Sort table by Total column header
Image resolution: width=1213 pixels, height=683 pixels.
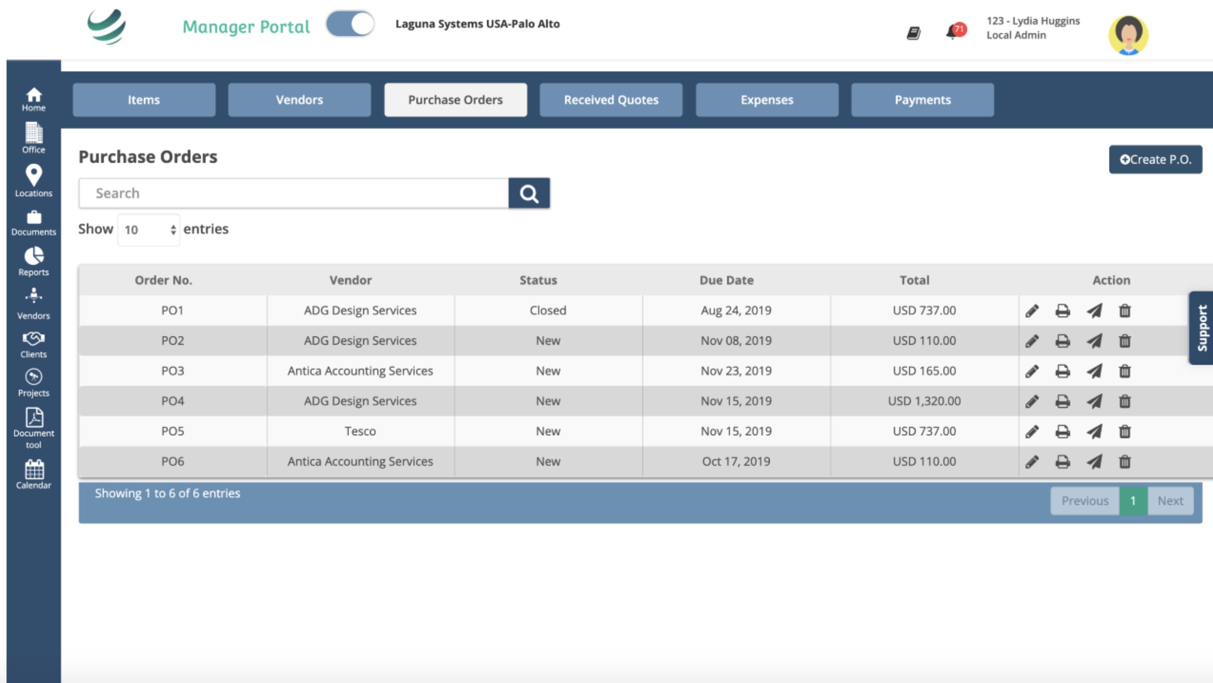pos(914,280)
